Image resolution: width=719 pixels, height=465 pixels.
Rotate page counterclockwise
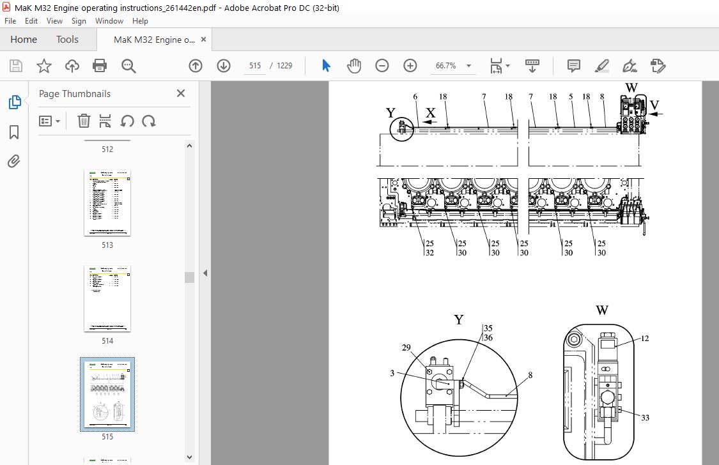[x=127, y=121]
